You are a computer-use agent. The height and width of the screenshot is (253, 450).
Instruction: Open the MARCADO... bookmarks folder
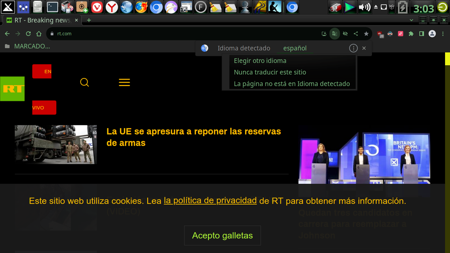[x=27, y=46]
